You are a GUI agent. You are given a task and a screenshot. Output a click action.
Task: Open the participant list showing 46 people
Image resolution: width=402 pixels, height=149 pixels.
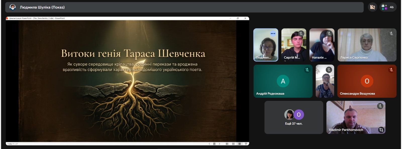click(388, 7)
